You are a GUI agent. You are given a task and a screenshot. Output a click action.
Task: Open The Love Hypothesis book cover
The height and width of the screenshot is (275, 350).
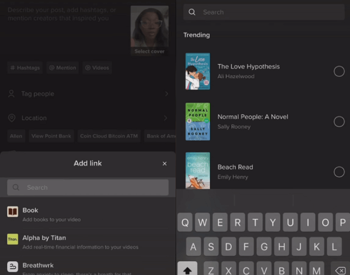[198, 71]
